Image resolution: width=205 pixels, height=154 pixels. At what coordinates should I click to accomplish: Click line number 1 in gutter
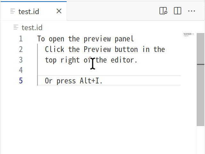21,39
